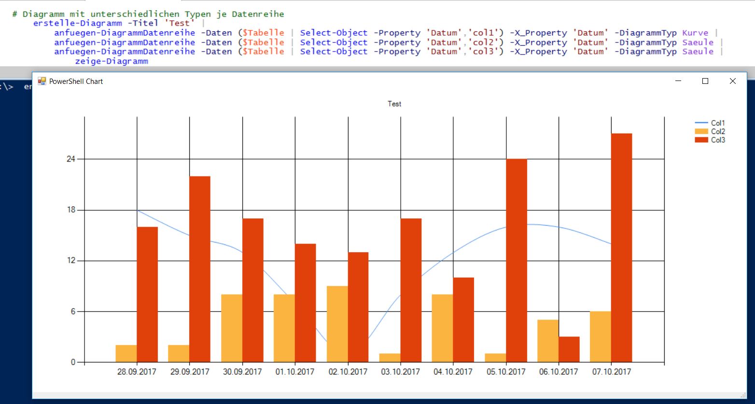Click the 02.10.2017 axis label
This screenshot has height=404, width=755.
[348, 372]
